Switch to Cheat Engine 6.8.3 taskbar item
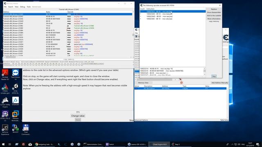The image size is (262, 147). tap(159, 144)
